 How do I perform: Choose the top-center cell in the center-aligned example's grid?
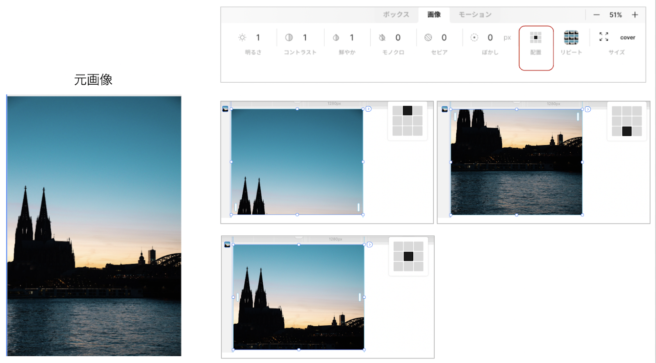click(408, 246)
